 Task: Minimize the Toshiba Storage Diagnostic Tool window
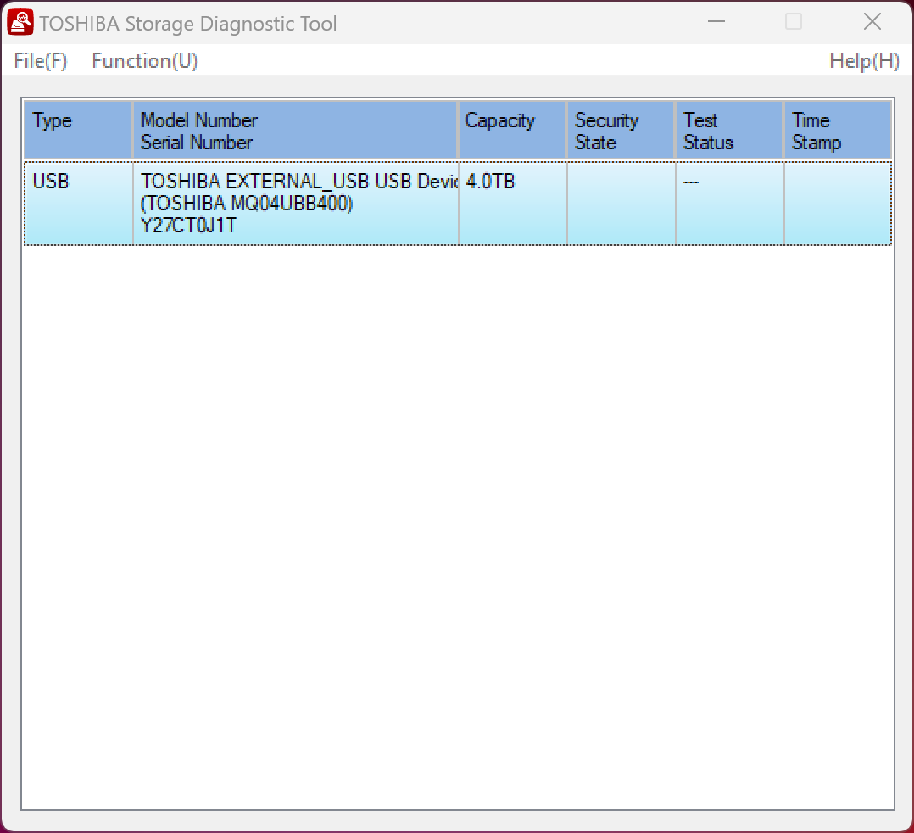pos(715,21)
